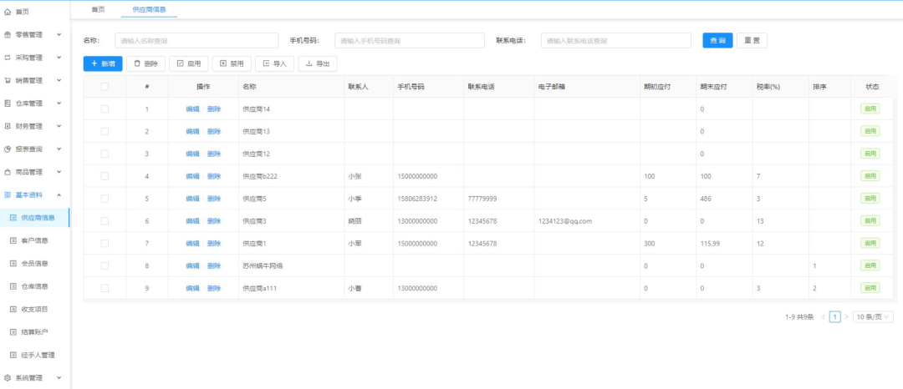Click the purchase management (采购管理) icon
The image size is (903, 389).
coord(8,58)
